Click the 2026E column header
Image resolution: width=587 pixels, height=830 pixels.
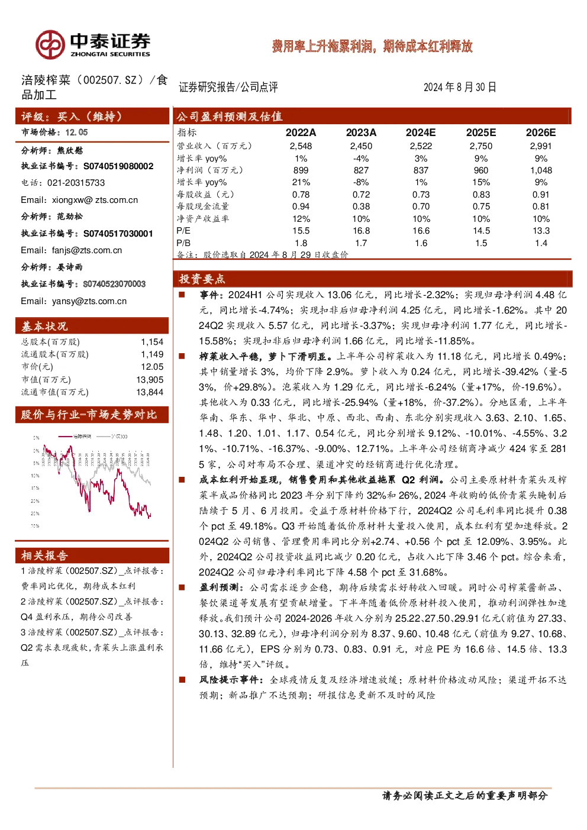[541, 133]
